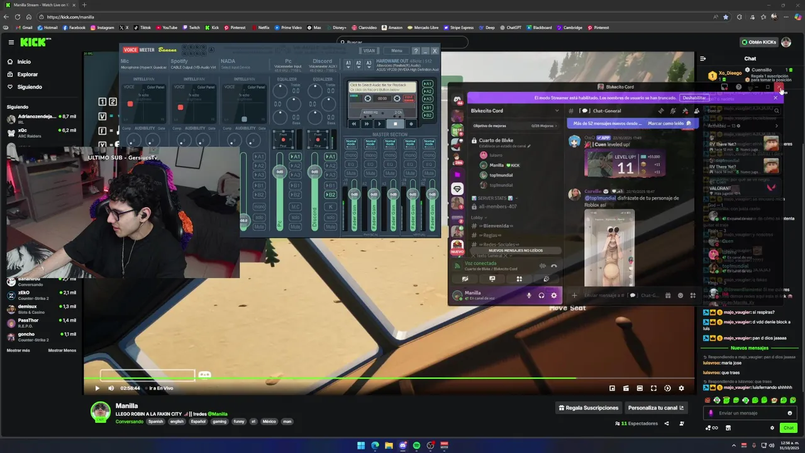The width and height of the screenshot is (805, 453).
Task: Rewind the Voicemeeter cassette recorder
Action: 353,124
